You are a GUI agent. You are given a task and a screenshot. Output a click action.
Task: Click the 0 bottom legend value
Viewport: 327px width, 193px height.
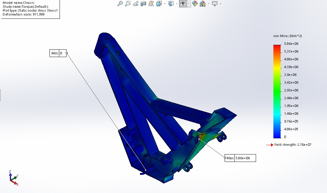(285, 137)
